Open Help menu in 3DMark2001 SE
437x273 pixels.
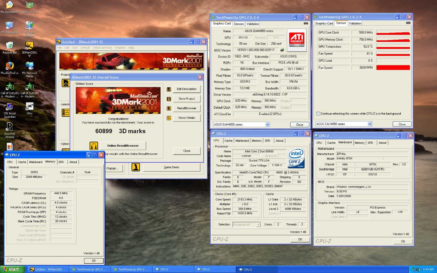coord(131,48)
